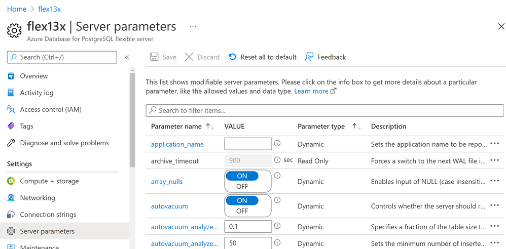Sort by Parameter name column arrows

(x=210, y=127)
